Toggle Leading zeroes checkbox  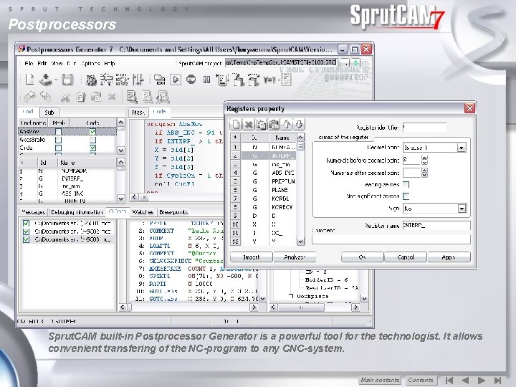pyautogui.click(x=406, y=185)
